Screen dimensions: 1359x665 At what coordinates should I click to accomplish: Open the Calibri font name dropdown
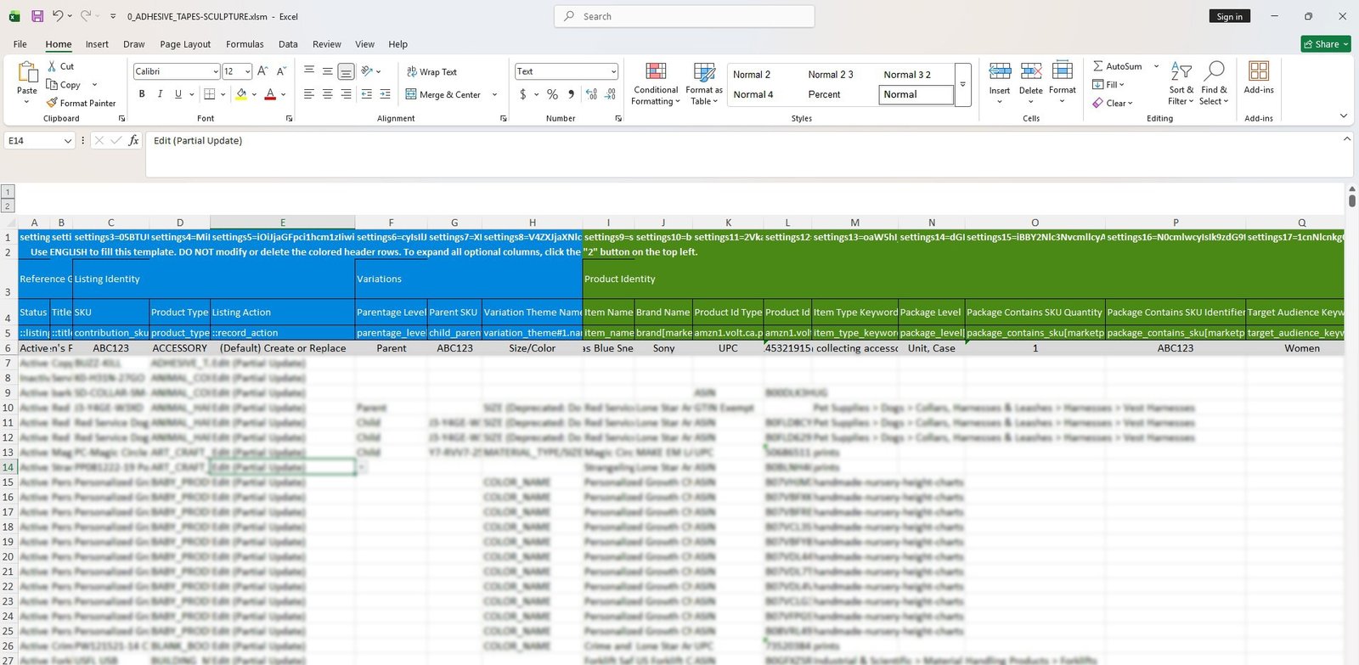216,71
